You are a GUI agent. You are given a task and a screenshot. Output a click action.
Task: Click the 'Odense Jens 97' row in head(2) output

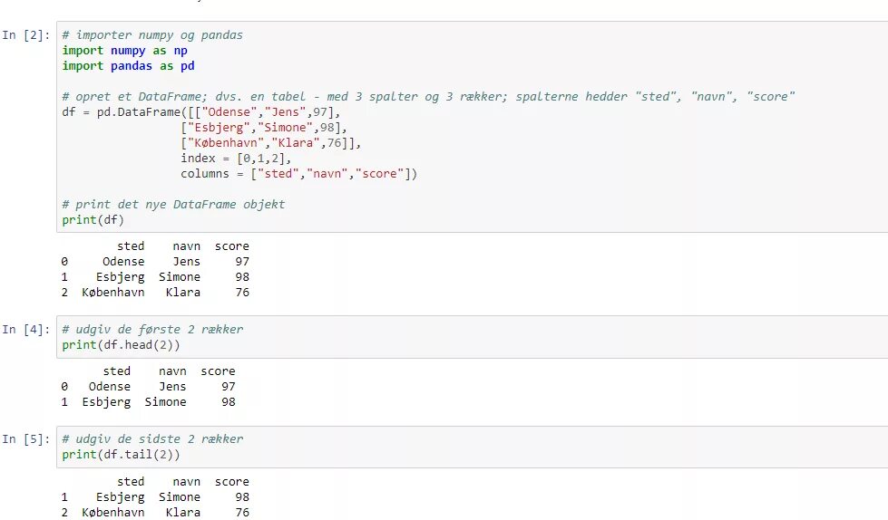point(148,387)
